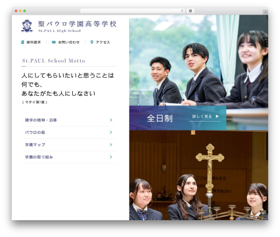Click the chapel photo with golden cross
Image resolution: width=280 pixels, height=237 pixels.
(199, 175)
